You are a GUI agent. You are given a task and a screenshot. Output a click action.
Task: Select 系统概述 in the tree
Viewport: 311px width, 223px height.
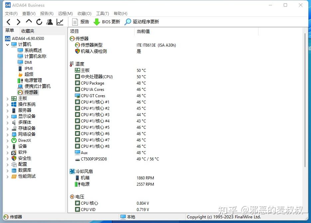[30, 50]
